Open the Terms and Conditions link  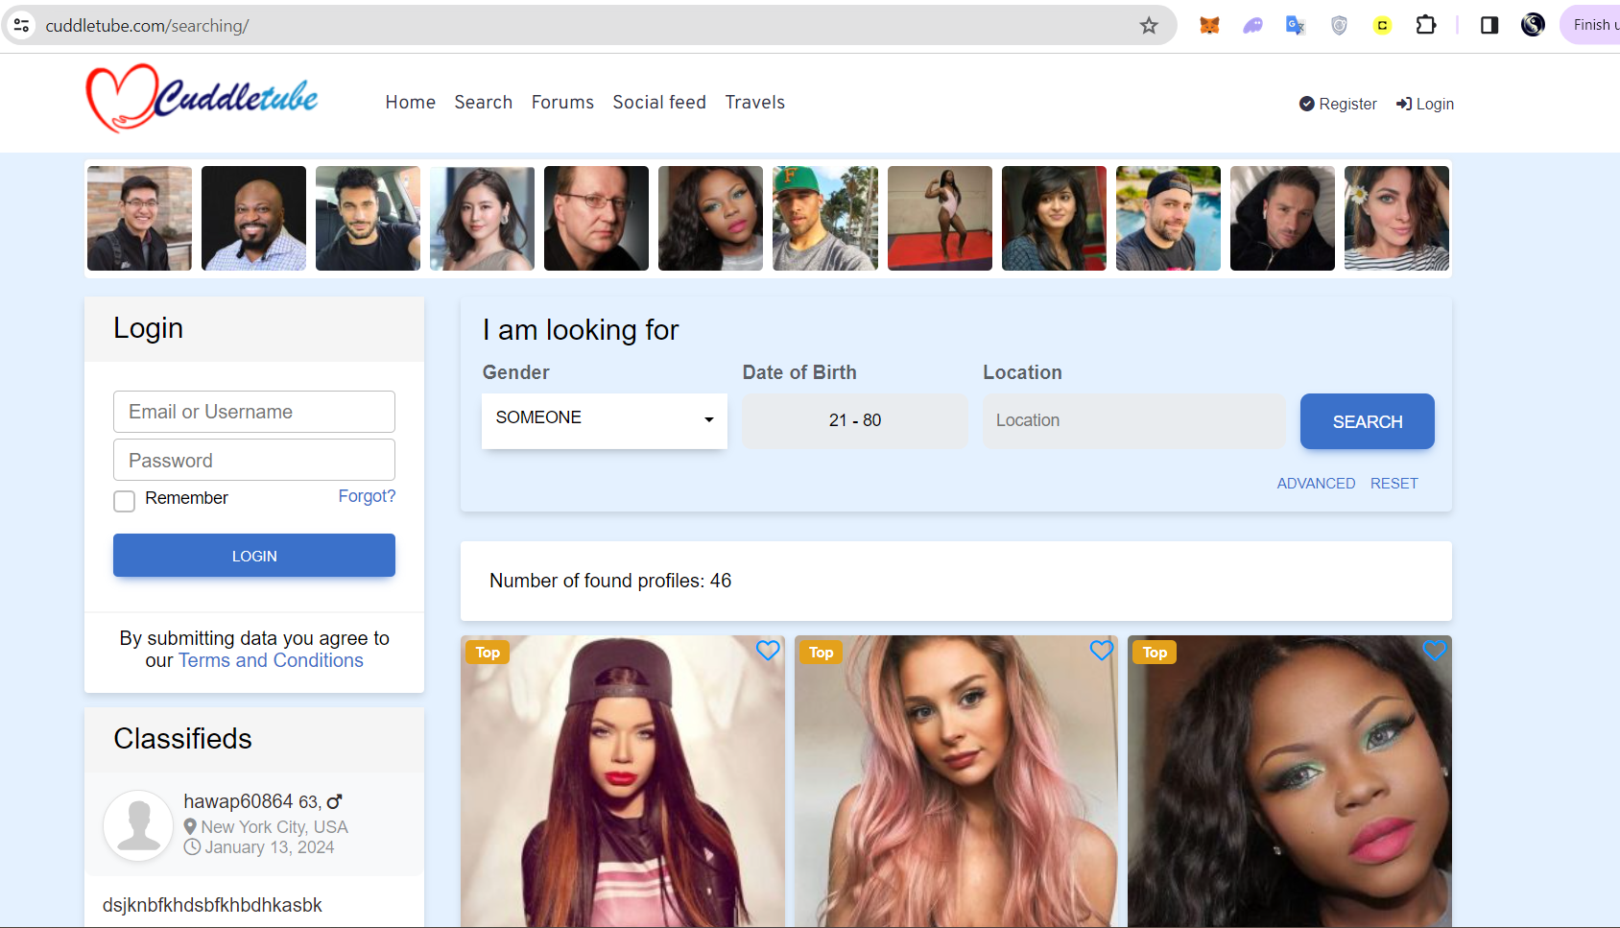[271, 660]
